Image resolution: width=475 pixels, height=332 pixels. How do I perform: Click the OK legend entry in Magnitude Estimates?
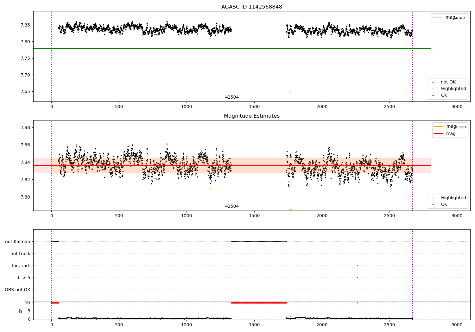[444, 205]
